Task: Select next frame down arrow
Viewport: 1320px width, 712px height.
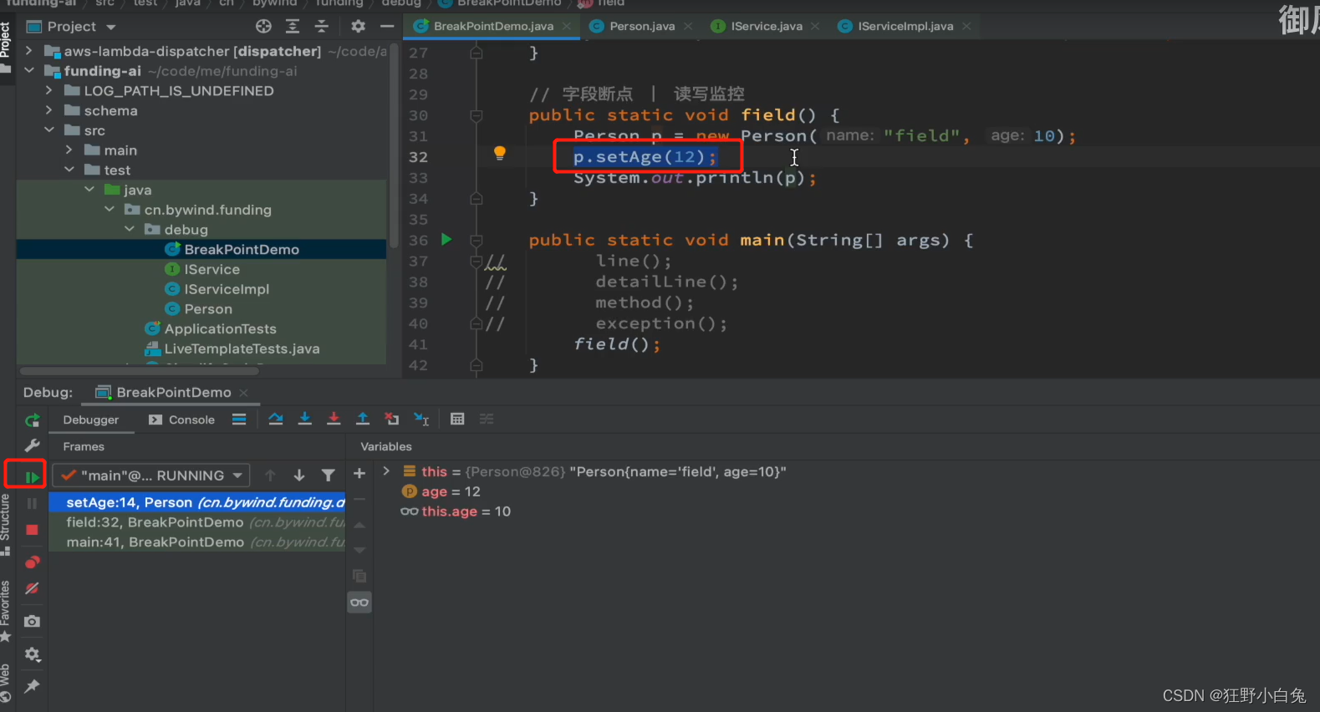Action: (x=299, y=476)
